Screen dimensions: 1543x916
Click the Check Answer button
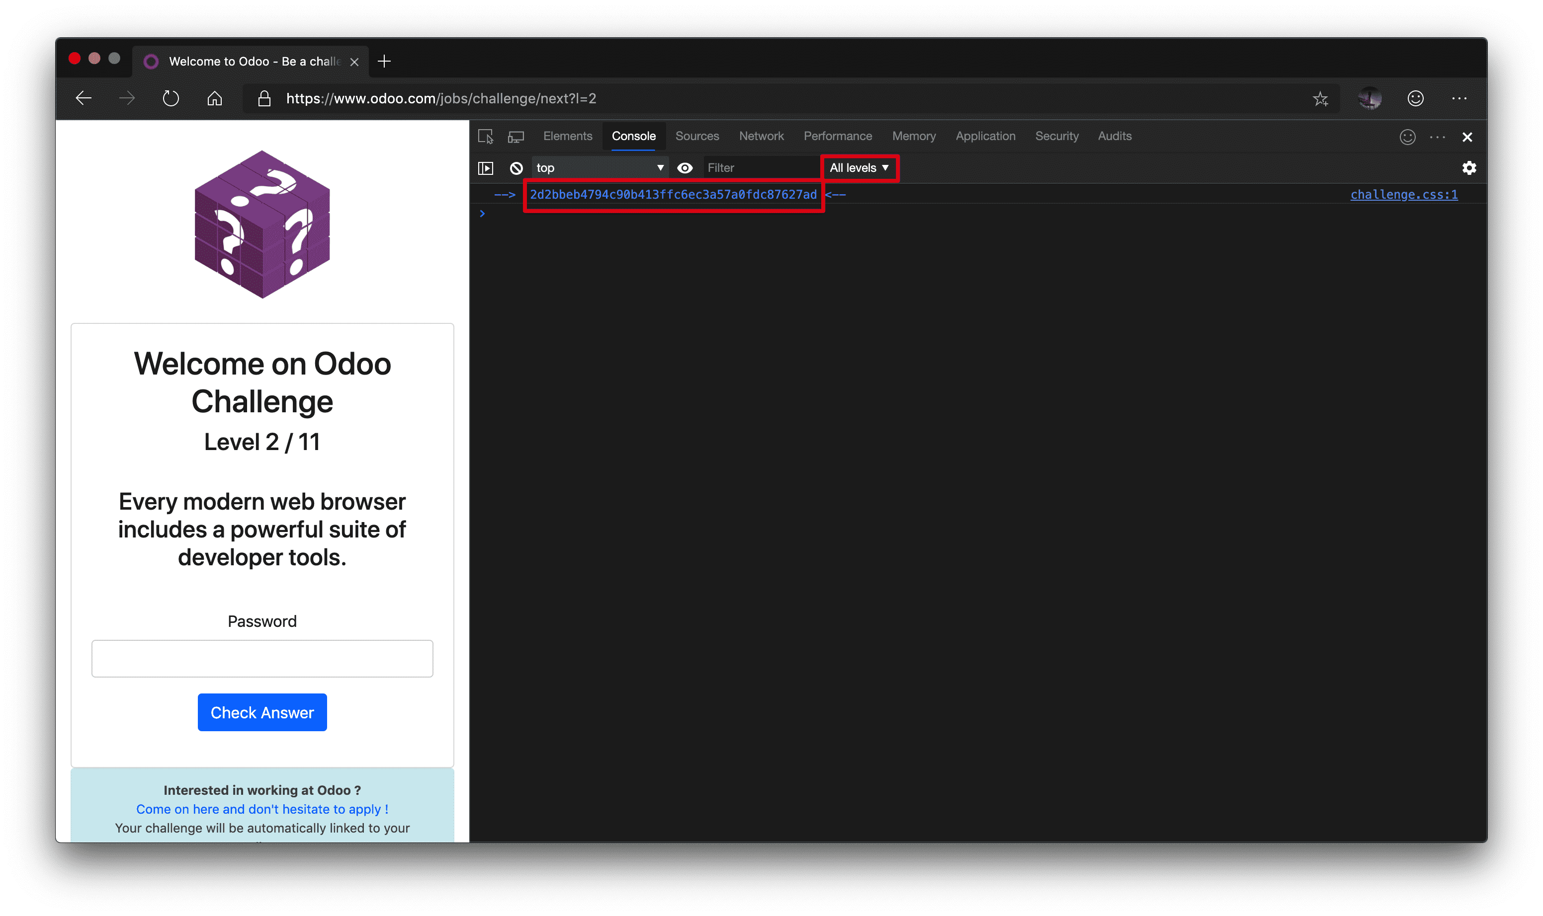pyautogui.click(x=262, y=712)
